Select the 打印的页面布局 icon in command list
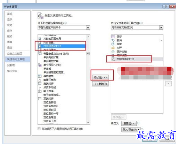 tap(40, 39)
